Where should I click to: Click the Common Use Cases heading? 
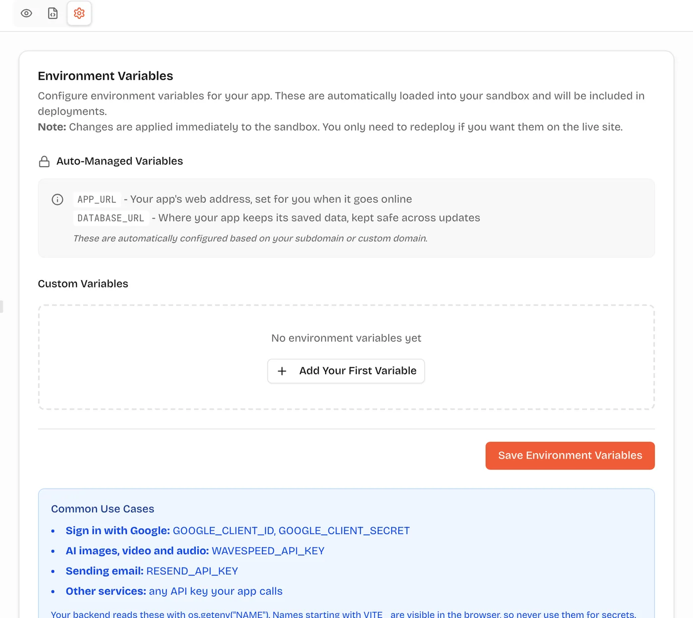102,509
